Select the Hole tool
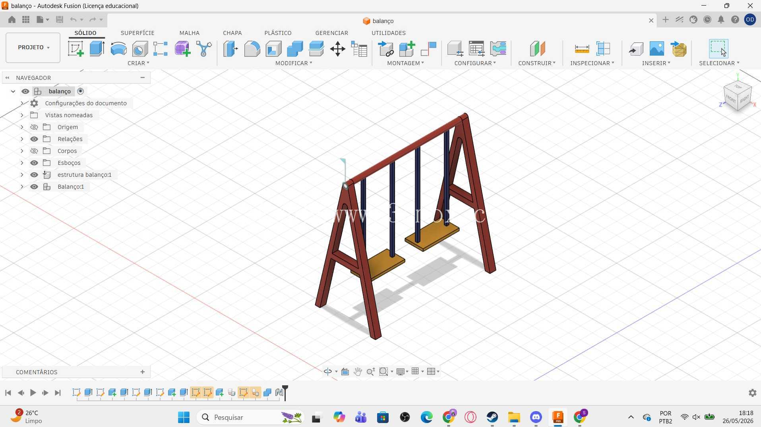761x427 pixels. tap(140, 49)
